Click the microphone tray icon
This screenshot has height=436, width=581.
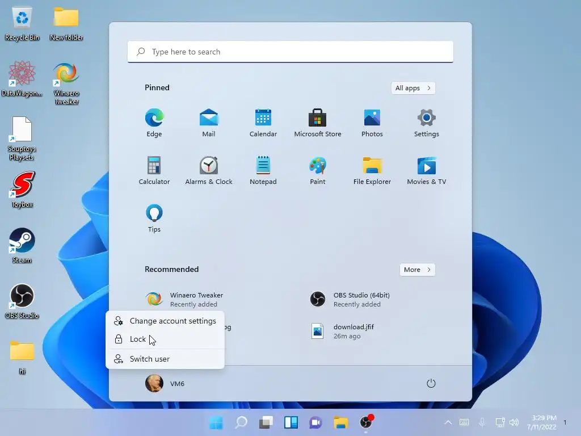click(482, 422)
